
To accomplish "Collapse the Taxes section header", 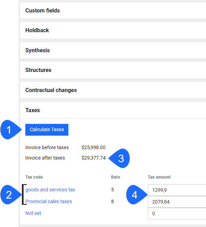I will click(113, 110).
